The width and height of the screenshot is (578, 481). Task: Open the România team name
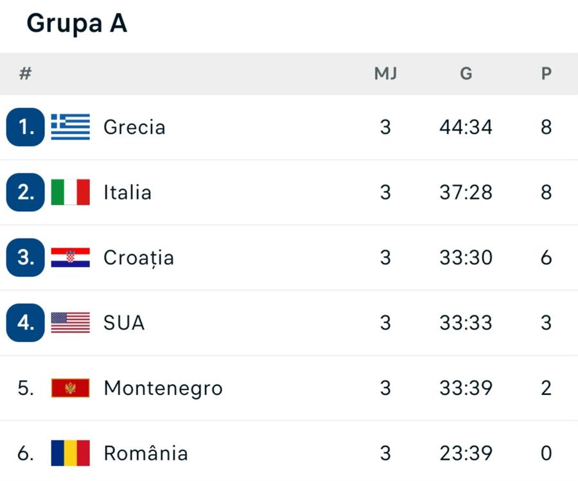[x=146, y=453]
